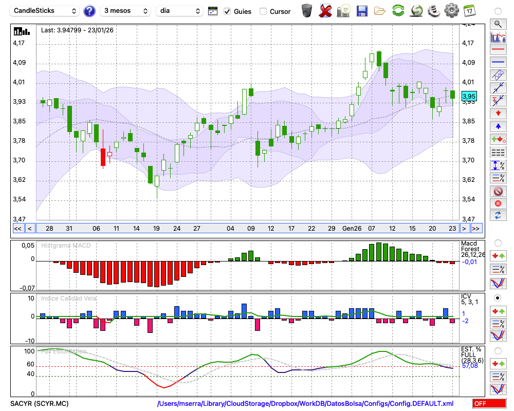514x411 pixels.
Task: Click the trash can icon in toolbar
Action: coord(307,11)
